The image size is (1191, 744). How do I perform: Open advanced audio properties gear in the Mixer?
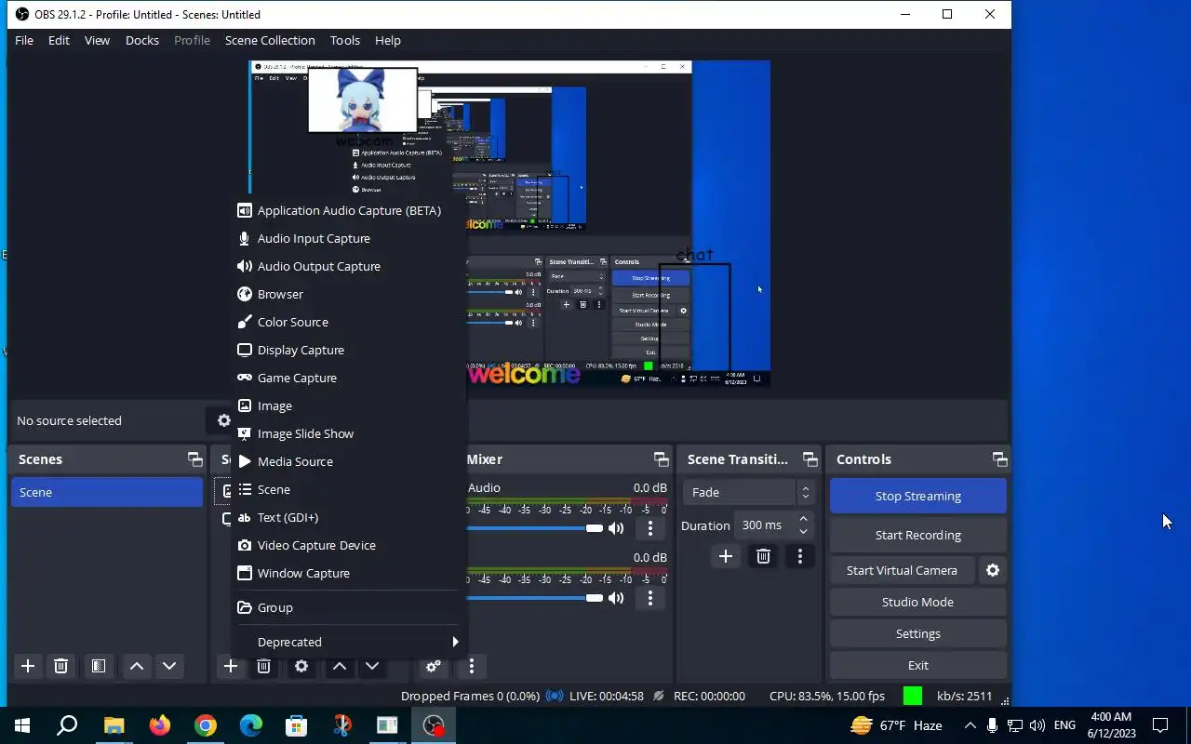[x=434, y=666]
